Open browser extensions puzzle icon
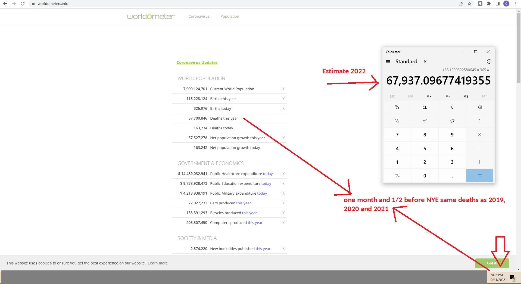521x284 pixels. point(489,4)
